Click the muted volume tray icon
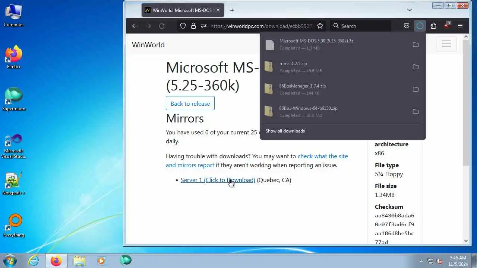The height and width of the screenshot is (268, 477). pyautogui.click(x=440, y=261)
